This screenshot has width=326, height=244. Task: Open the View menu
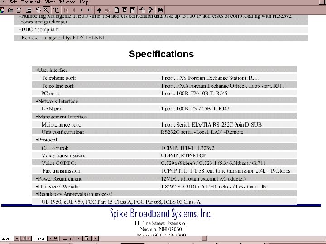[x=50, y=2]
